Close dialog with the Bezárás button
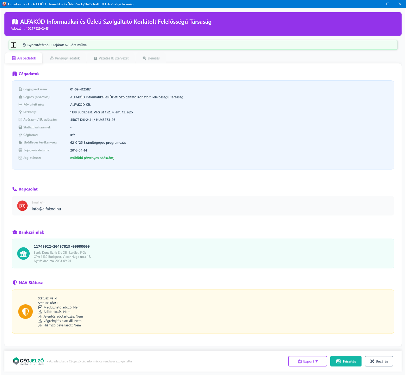 pyautogui.click(x=379, y=361)
